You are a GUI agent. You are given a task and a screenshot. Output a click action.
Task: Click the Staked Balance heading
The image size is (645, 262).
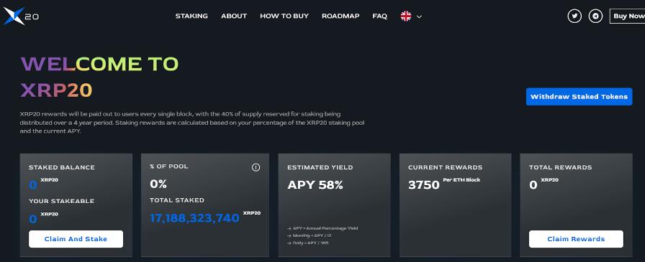click(x=62, y=167)
